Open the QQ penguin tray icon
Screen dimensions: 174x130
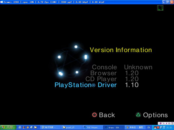pyautogui.click(x=155, y=127)
